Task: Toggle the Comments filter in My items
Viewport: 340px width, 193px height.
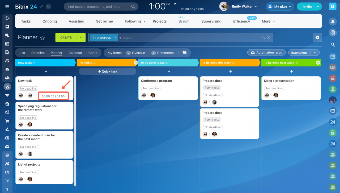Action: tap(163, 53)
